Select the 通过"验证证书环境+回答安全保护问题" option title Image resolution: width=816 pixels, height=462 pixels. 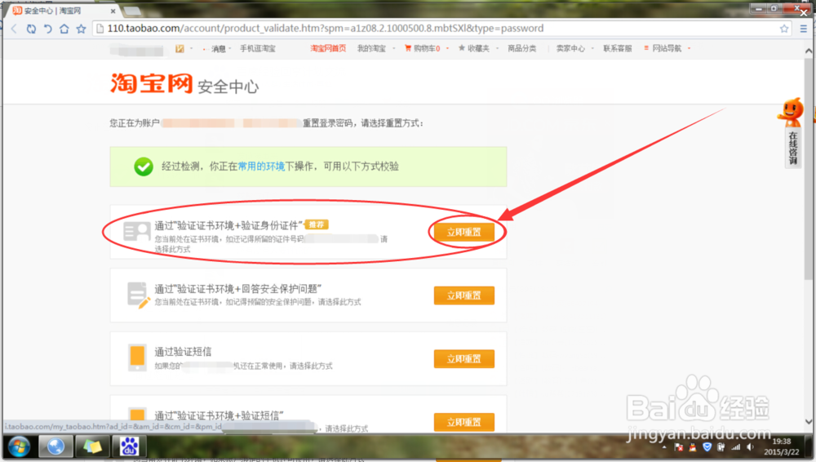tap(237, 289)
